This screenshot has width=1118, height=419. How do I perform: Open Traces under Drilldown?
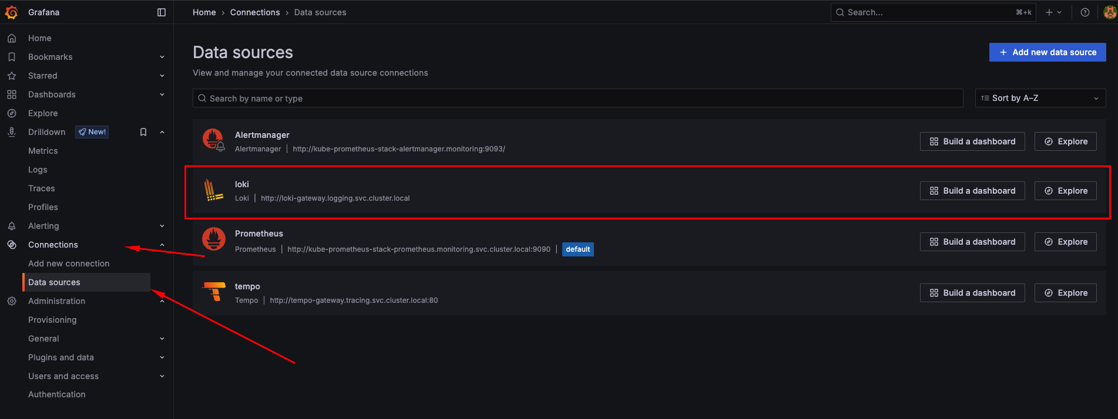point(42,188)
